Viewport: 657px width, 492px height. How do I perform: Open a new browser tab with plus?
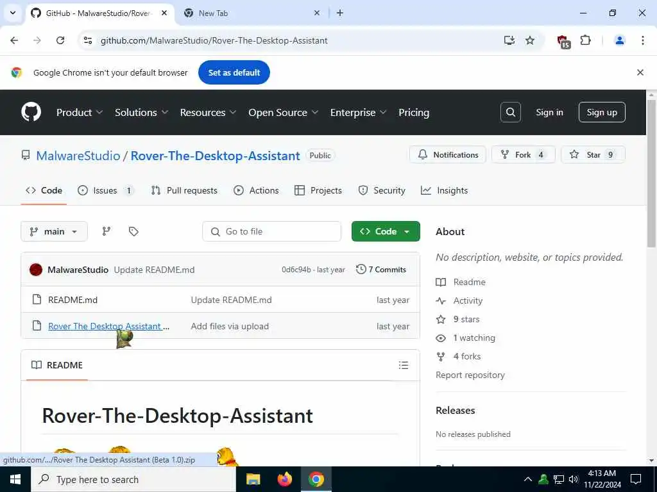pos(340,13)
